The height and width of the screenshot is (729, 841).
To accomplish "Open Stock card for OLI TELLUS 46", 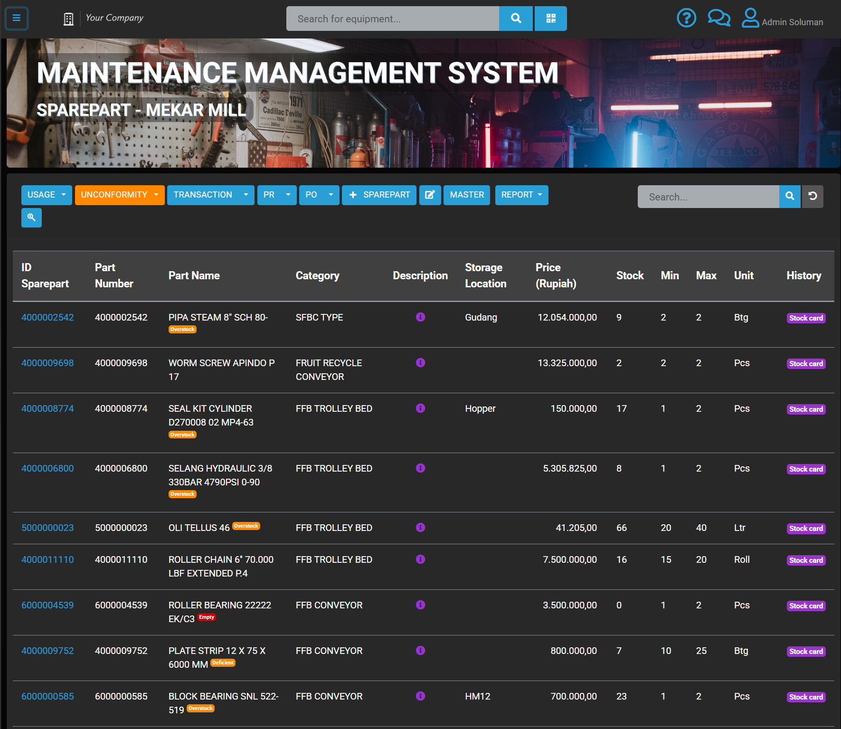I will point(806,529).
